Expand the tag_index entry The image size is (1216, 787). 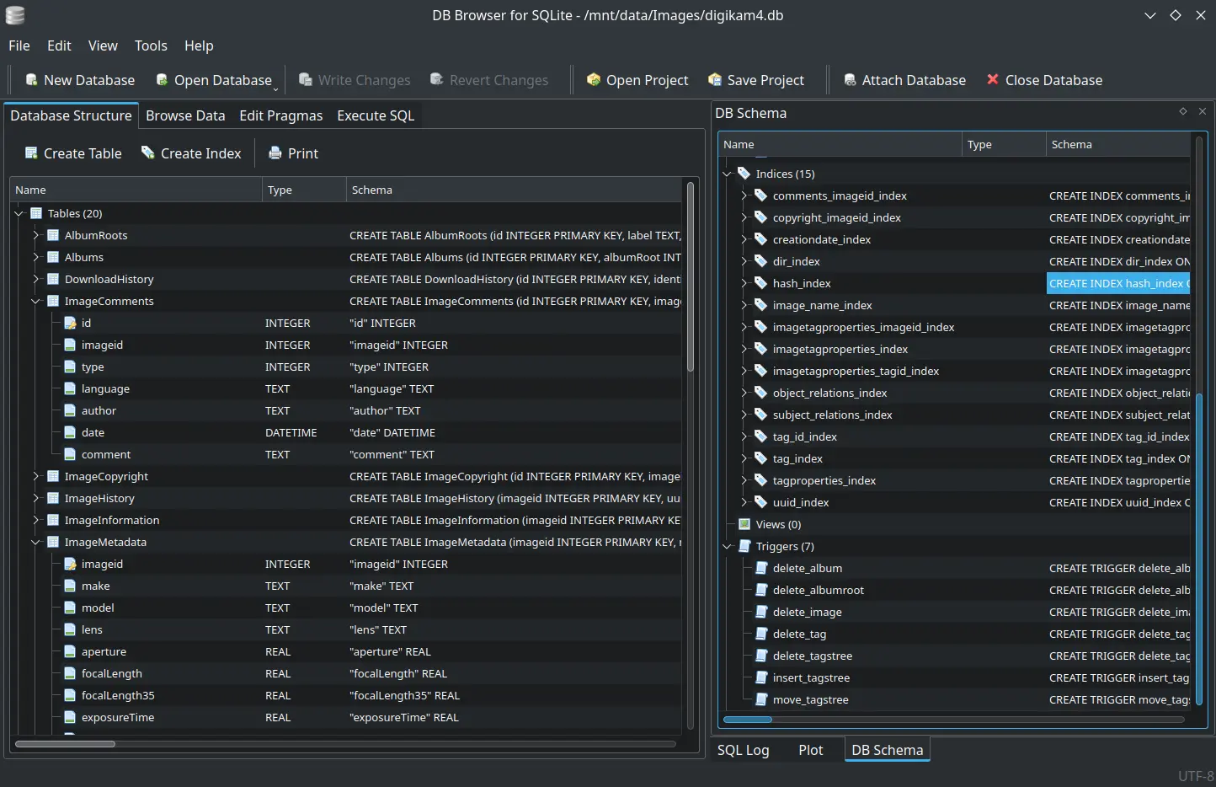744,458
